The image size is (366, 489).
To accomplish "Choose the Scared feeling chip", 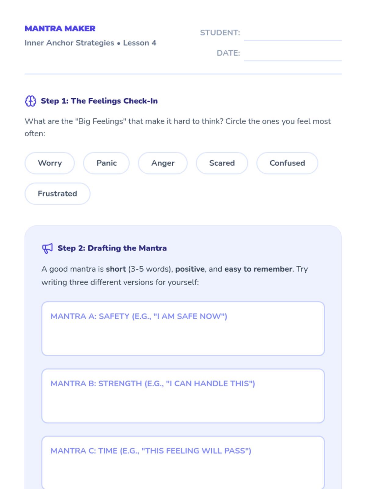I will (222, 163).
